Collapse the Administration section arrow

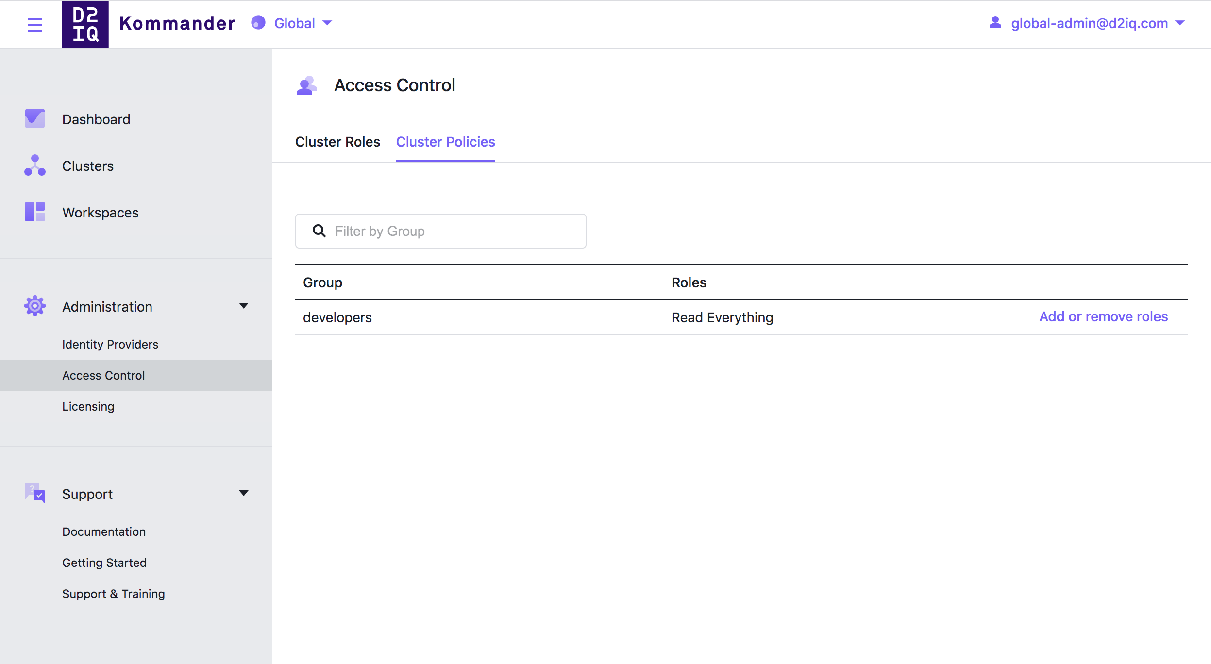pyautogui.click(x=244, y=306)
